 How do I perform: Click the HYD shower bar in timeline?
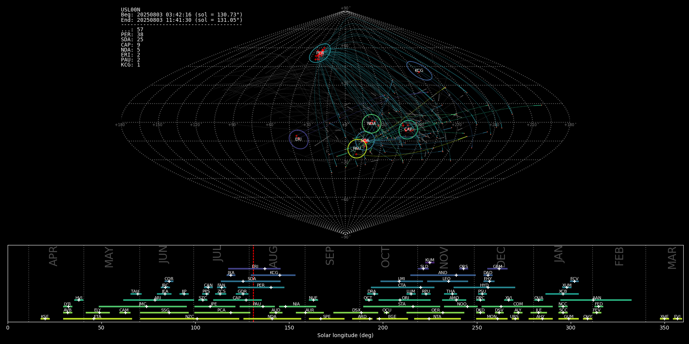point(484,287)
